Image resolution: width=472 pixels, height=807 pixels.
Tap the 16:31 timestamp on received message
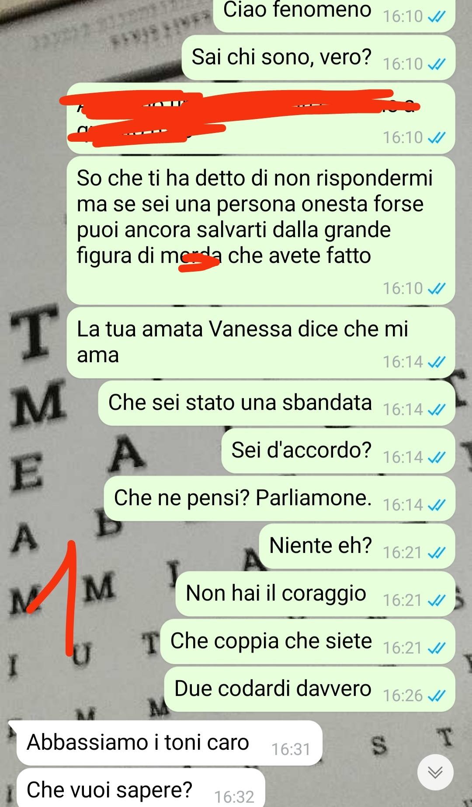pos(291,749)
